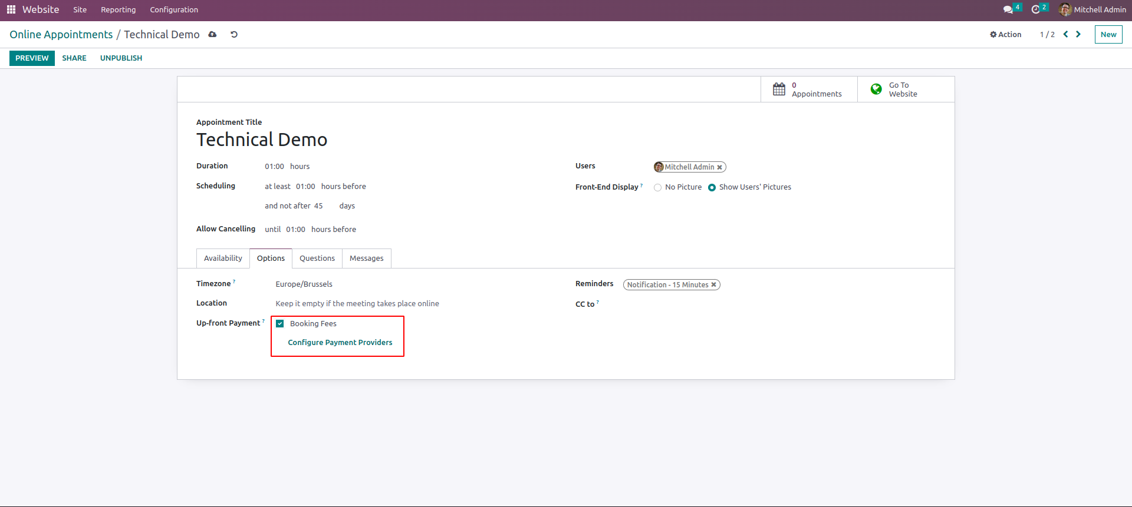
Task: Open the Reporting menu
Action: pyautogui.click(x=119, y=10)
